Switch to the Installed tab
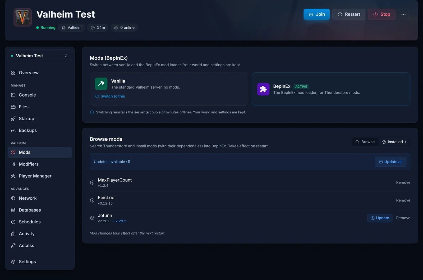 point(394,142)
